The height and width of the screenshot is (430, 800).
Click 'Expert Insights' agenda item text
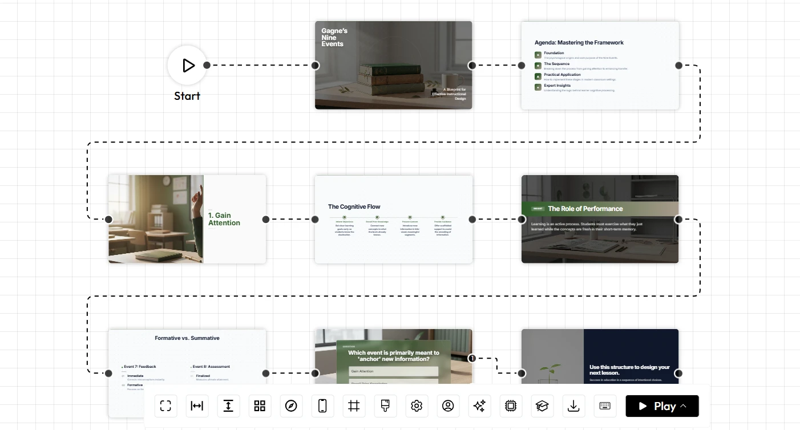coord(557,86)
